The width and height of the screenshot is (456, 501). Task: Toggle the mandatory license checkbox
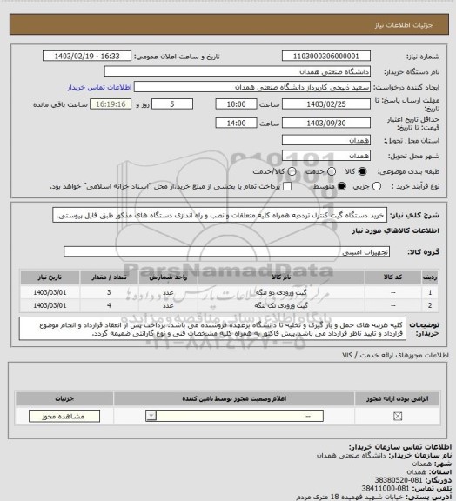(398, 416)
